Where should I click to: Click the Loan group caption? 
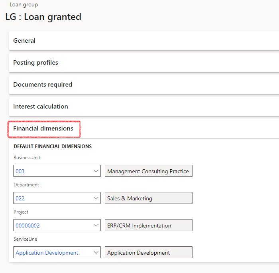click(24, 5)
